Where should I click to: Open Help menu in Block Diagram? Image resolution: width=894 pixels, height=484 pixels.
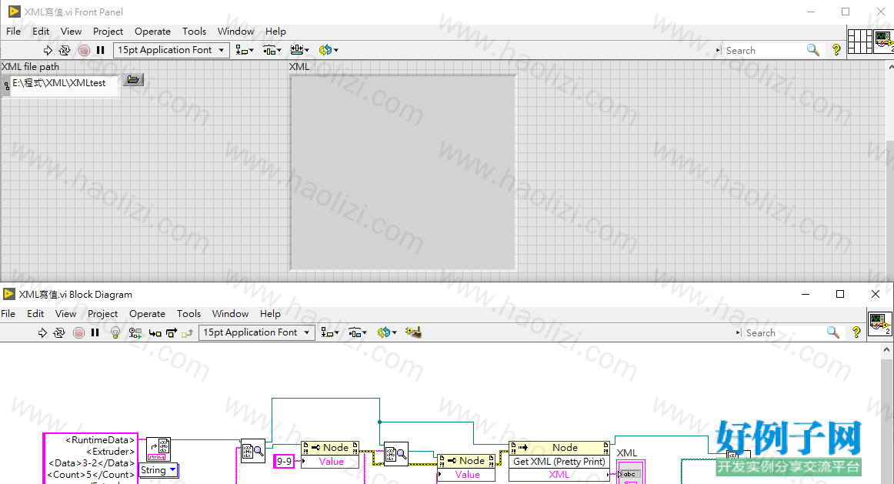(270, 313)
